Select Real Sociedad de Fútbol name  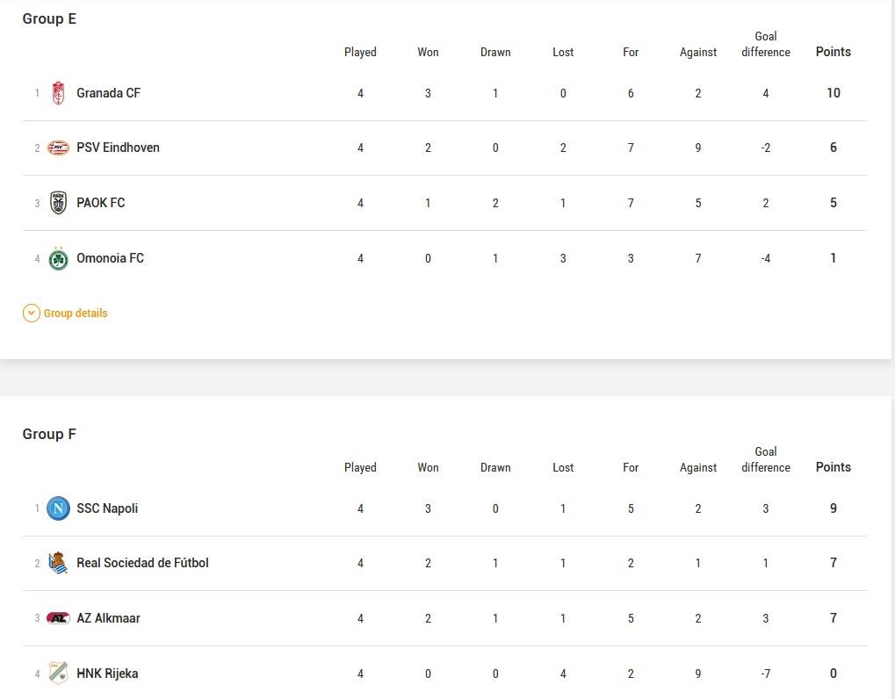[142, 563]
